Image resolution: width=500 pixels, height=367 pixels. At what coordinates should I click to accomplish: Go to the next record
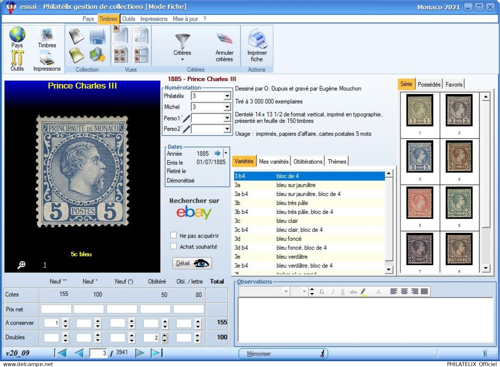pyautogui.click(x=140, y=353)
